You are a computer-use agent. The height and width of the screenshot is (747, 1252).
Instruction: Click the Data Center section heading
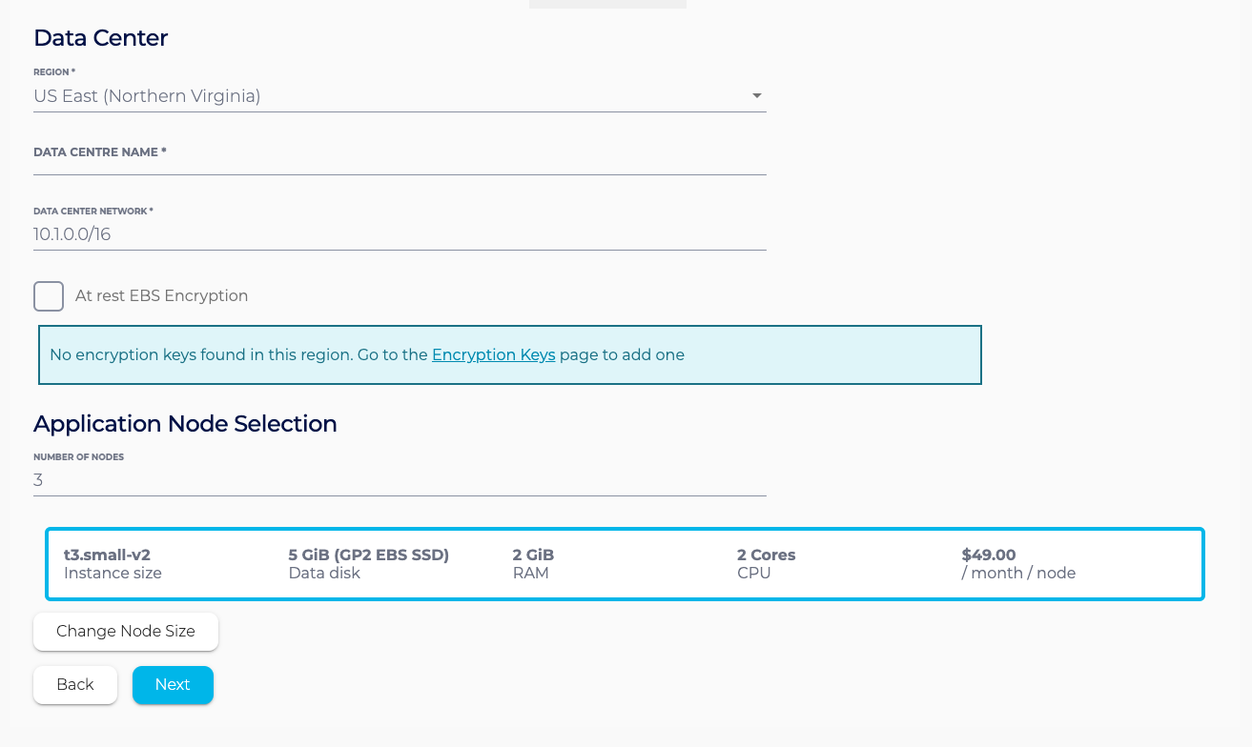[100, 38]
